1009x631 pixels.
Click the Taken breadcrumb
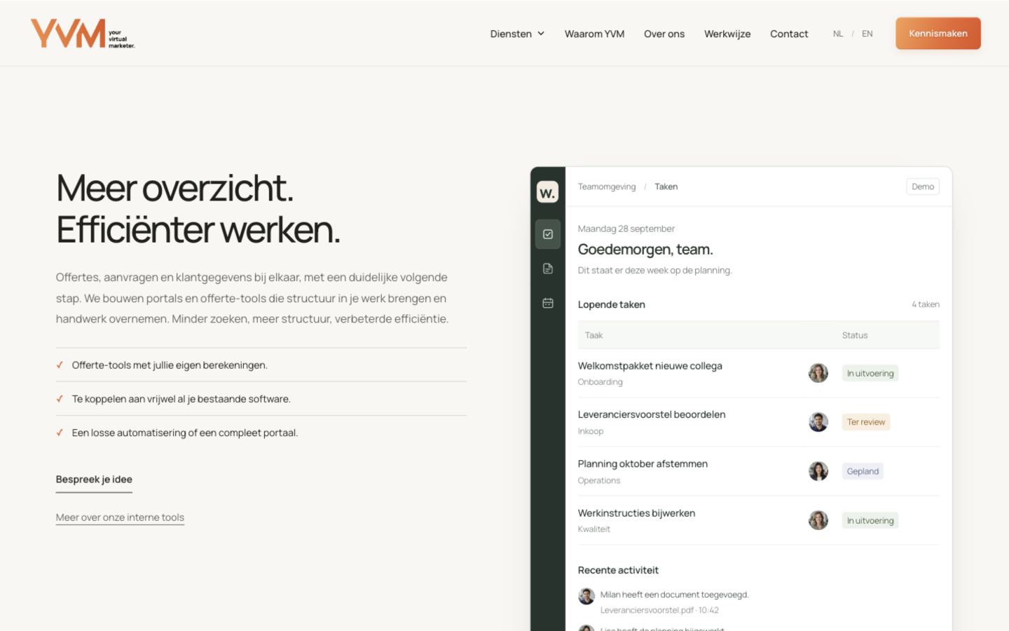666,186
